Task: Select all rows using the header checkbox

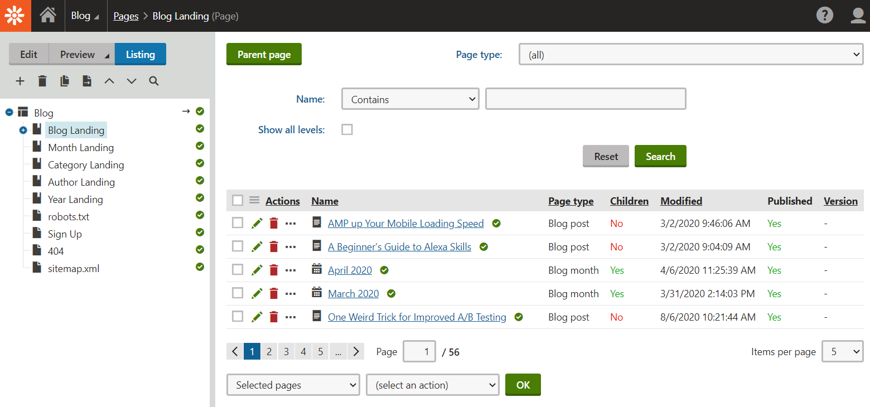Action: [238, 200]
